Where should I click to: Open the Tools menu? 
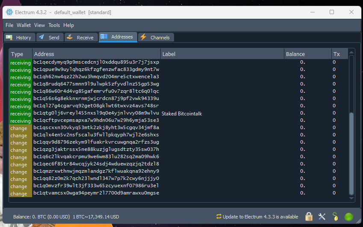[54, 25]
